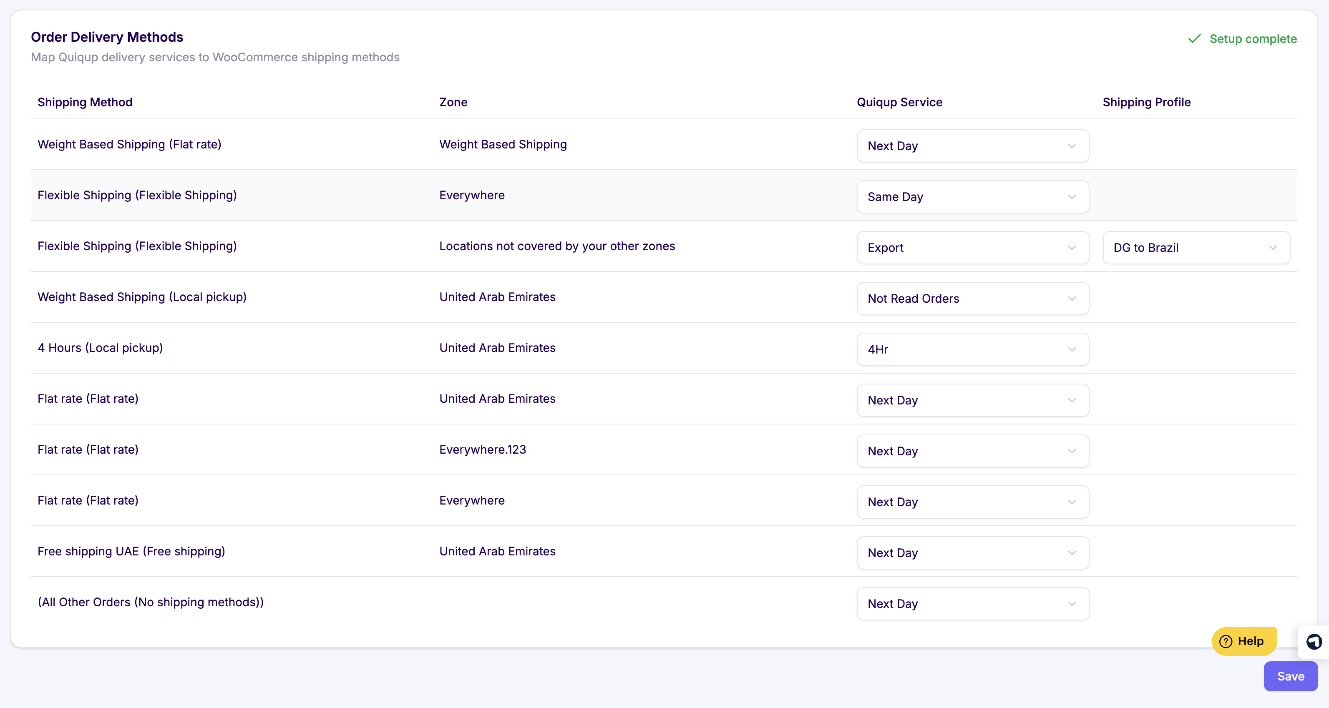
Task: Open service dropdown for All Other Orders
Action: pyautogui.click(x=972, y=604)
